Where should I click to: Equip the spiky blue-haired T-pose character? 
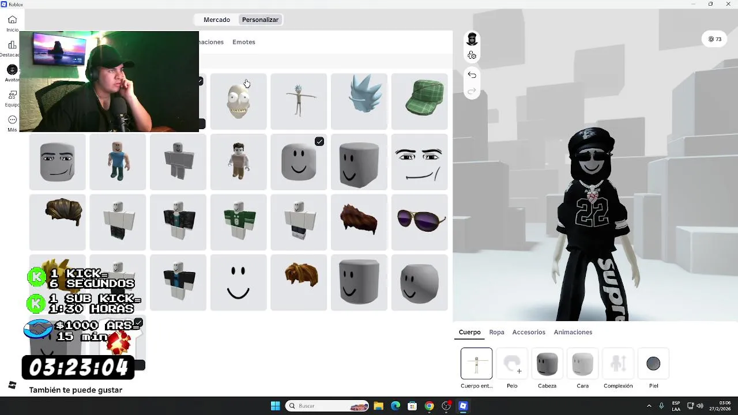[299, 101]
